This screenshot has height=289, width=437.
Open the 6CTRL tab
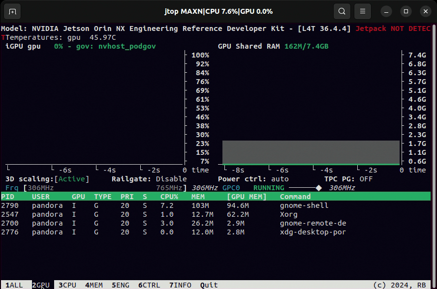pyautogui.click(x=149, y=285)
